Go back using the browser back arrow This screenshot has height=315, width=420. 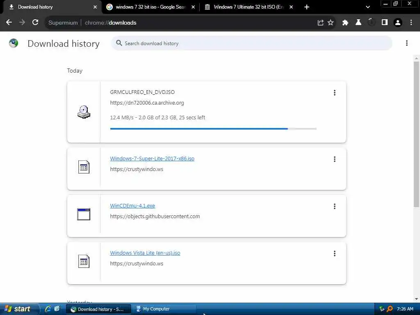pos(9,23)
